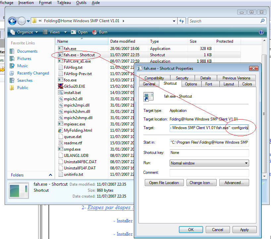Switch to the Compatibility tab

154,78
